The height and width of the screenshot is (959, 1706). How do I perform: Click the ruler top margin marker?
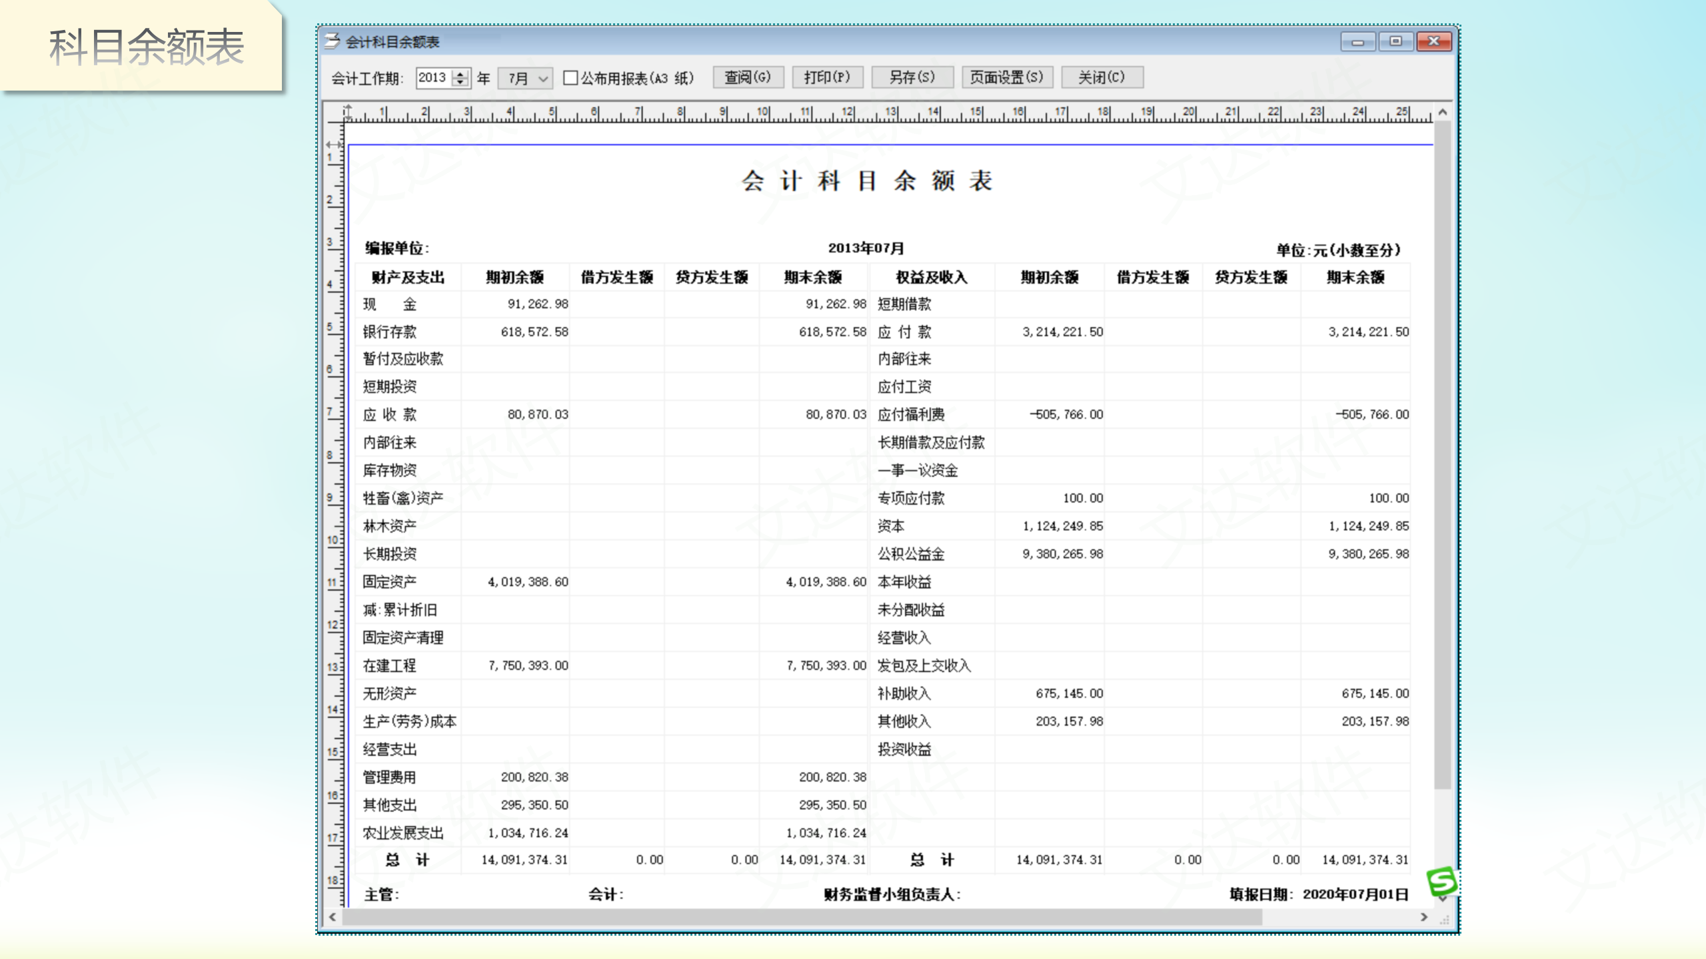[x=347, y=111]
